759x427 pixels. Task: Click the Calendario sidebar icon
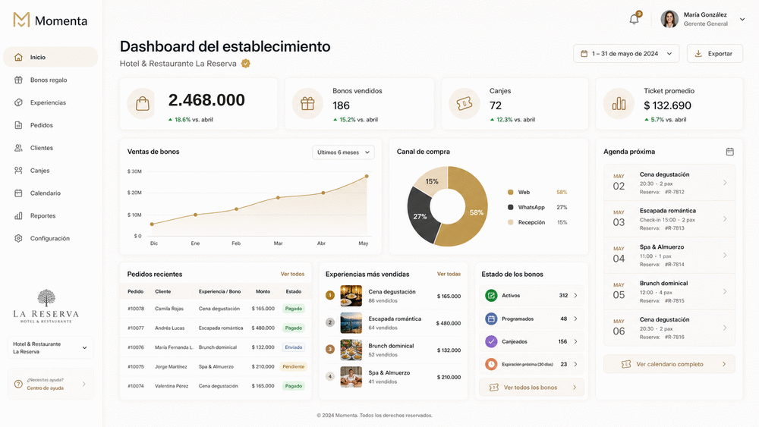click(x=18, y=193)
